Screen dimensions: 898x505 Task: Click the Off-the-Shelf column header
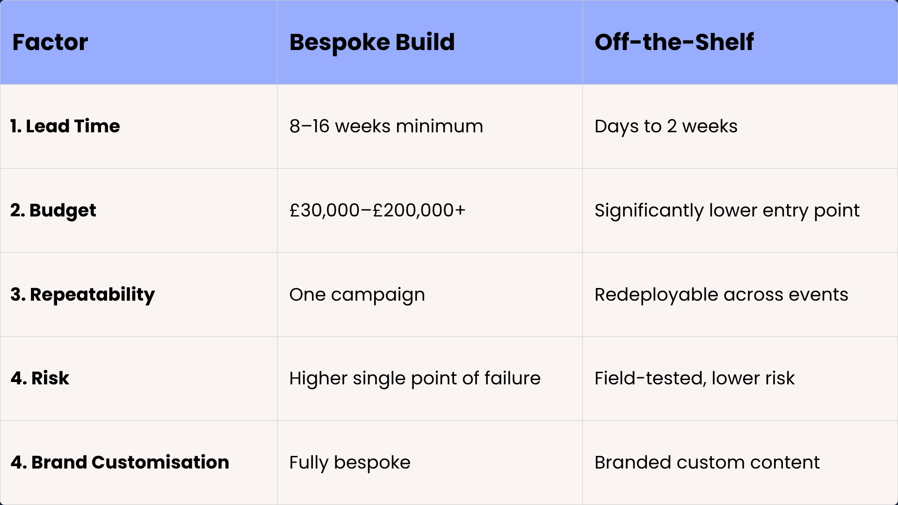pyautogui.click(x=674, y=42)
